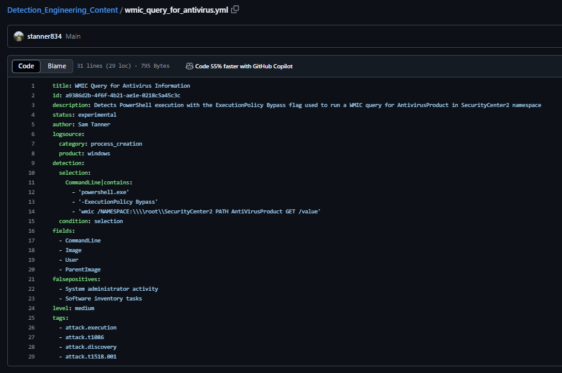Open the stanner834 user profile link

[x=45, y=36]
